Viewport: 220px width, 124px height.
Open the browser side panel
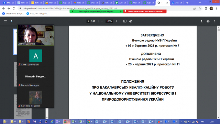[x=206, y=8]
